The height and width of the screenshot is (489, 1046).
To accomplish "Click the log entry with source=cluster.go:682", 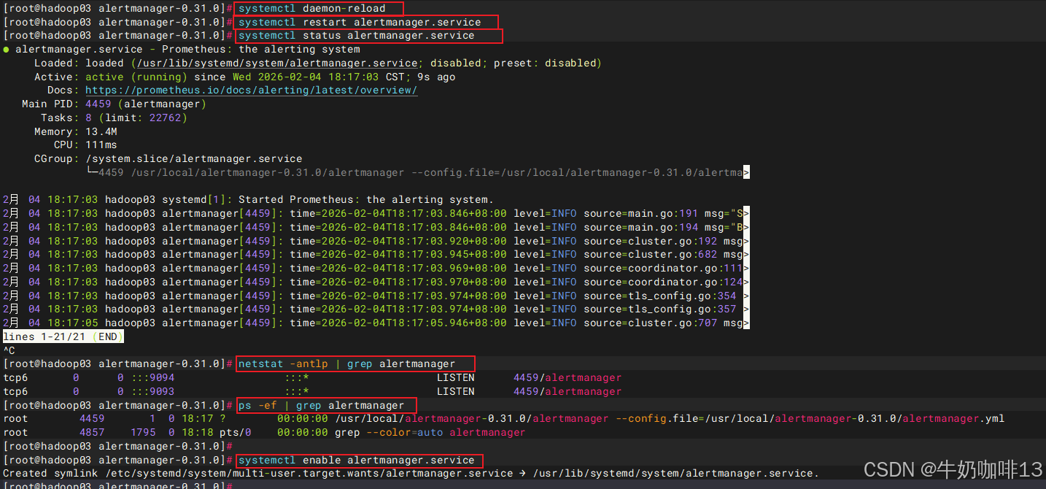I will (x=376, y=254).
